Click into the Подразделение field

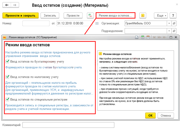pyautogui.click(x=146, y=31)
